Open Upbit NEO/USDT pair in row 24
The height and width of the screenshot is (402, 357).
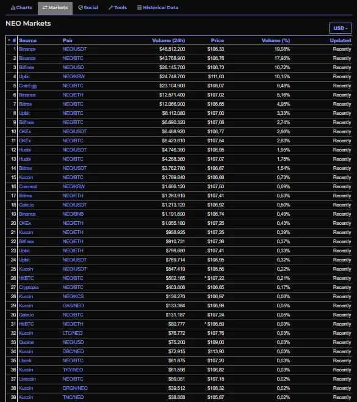click(75, 260)
